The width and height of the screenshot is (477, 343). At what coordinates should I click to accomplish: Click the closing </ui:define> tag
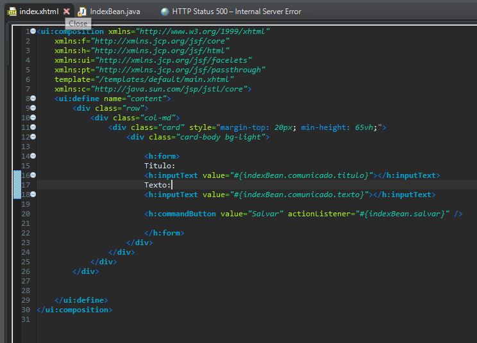[x=81, y=300]
